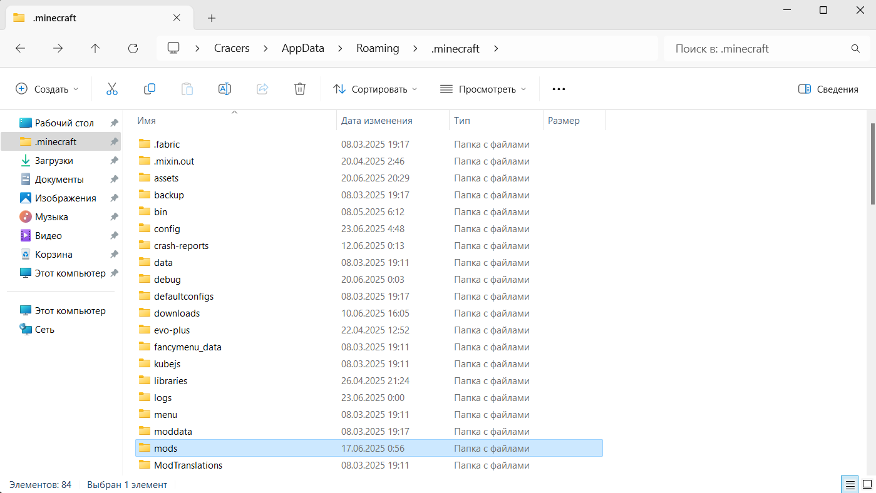Click the PC monitor icon in address bar
The image size is (876, 493).
click(x=173, y=48)
